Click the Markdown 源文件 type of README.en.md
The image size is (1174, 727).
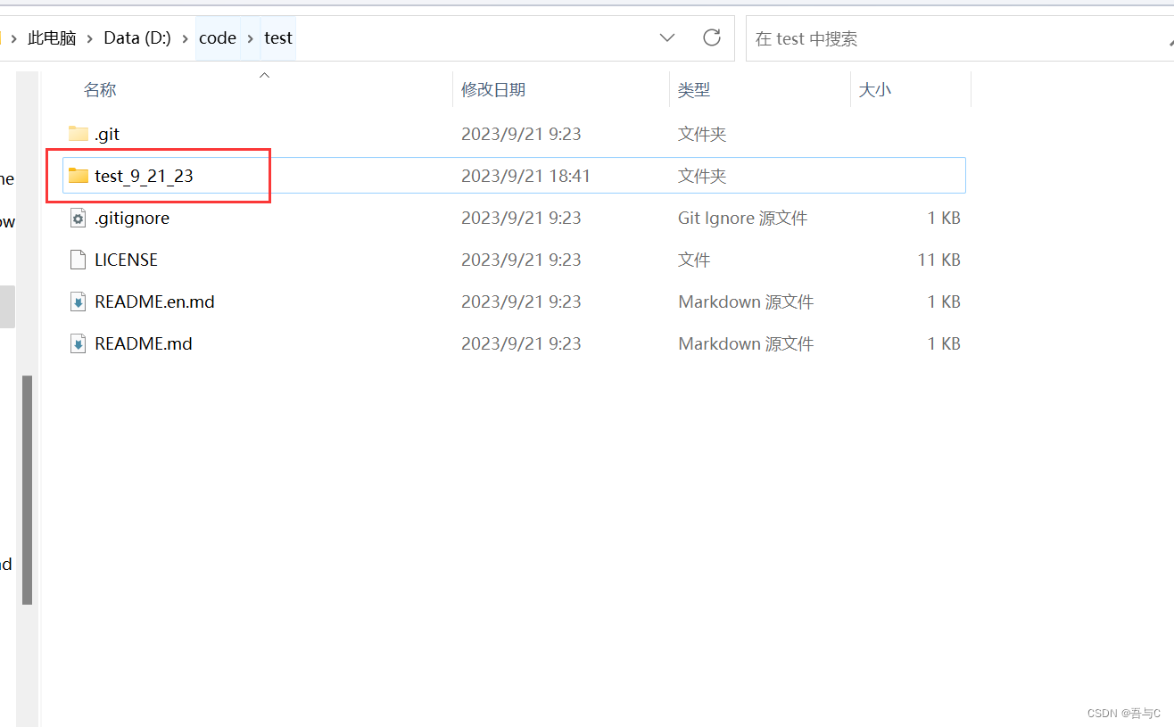(x=746, y=302)
